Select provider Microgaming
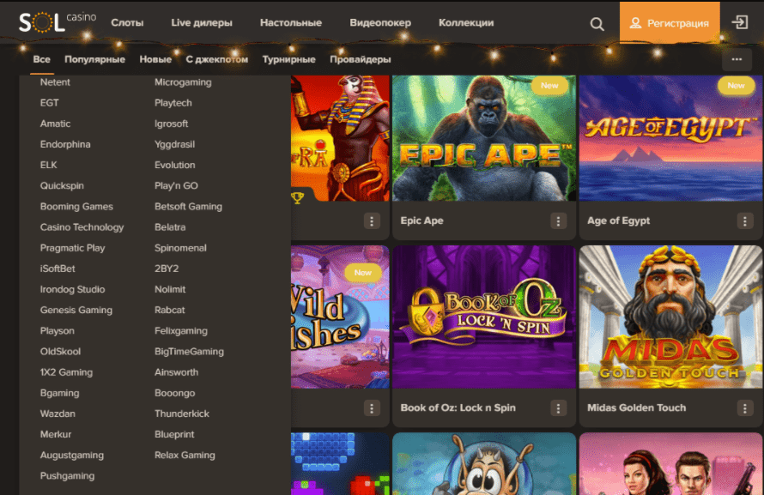Image resolution: width=764 pixels, height=495 pixels. [x=183, y=82]
